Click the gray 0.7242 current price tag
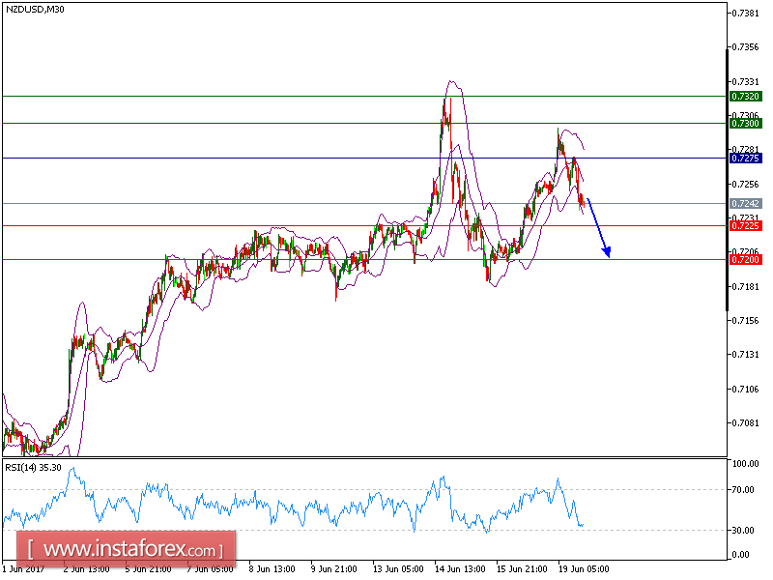This screenshot has width=773, height=580. (745, 203)
